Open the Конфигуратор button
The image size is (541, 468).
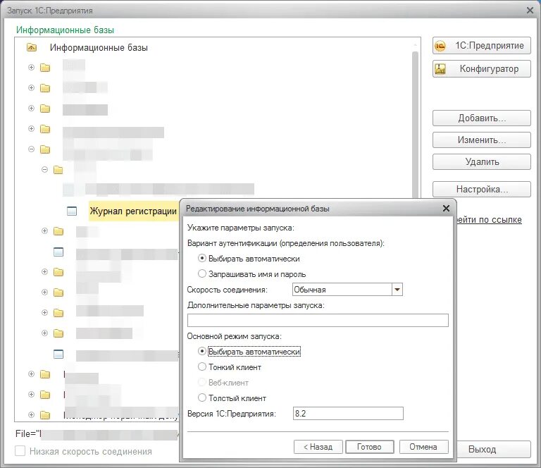pyautogui.click(x=481, y=68)
